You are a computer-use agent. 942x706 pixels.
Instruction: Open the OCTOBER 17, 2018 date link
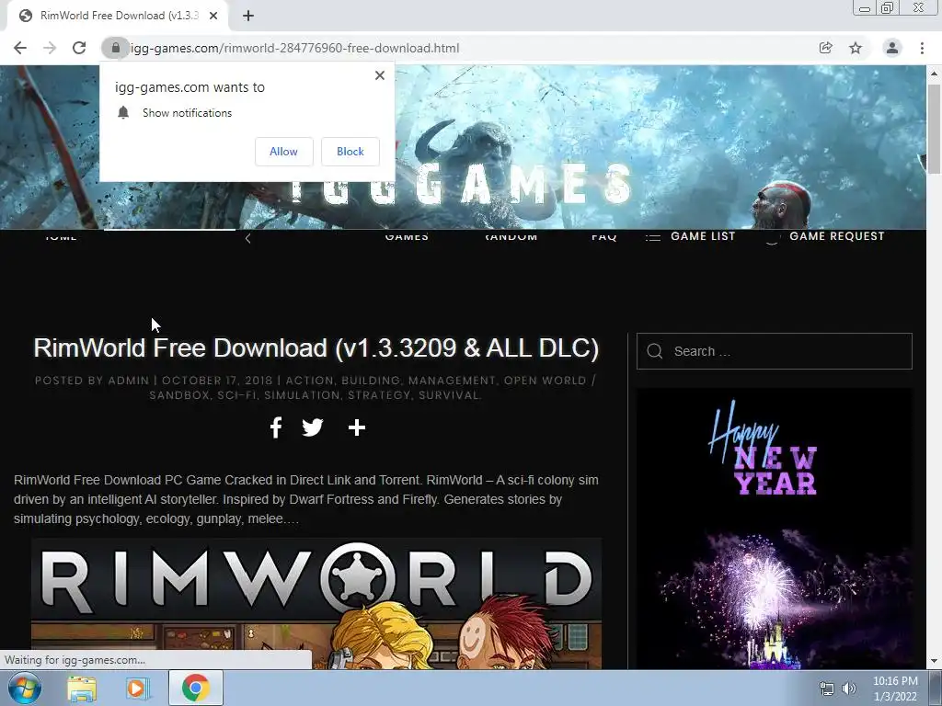click(x=217, y=381)
